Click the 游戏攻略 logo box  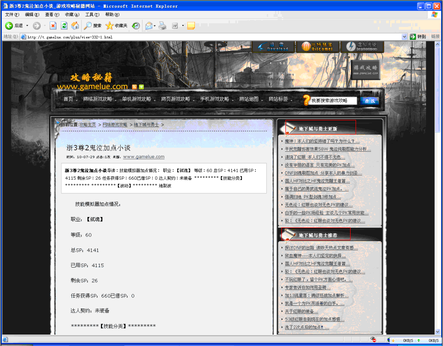click(x=366, y=70)
